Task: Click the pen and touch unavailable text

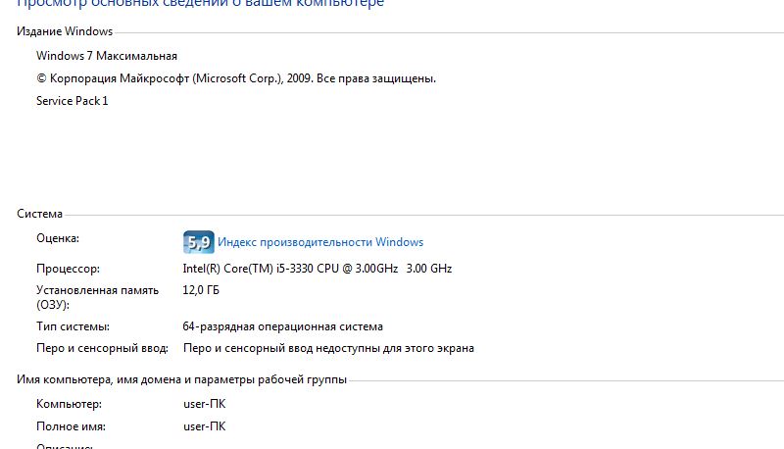Action: [328, 348]
